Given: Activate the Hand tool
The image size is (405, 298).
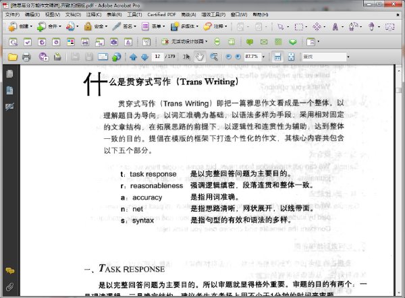Looking at the screenshot, I should (x=200, y=57).
